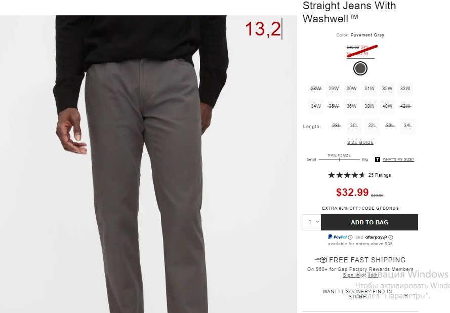Select length 30L
The width and height of the screenshot is (450, 313).
[x=354, y=126]
